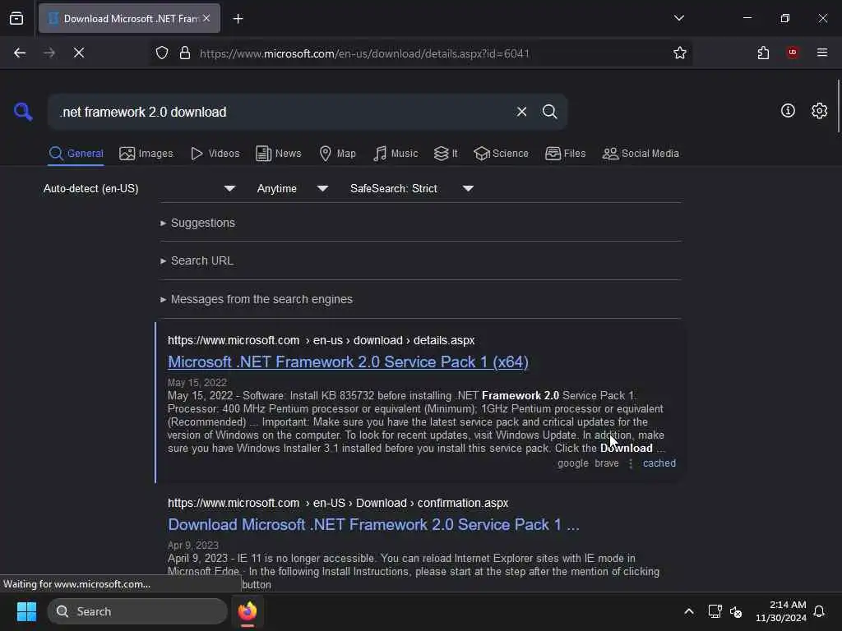Image resolution: width=842 pixels, height=631 pixels.
Task: Click the page vertical scrollbar
Action: [838, 106]
